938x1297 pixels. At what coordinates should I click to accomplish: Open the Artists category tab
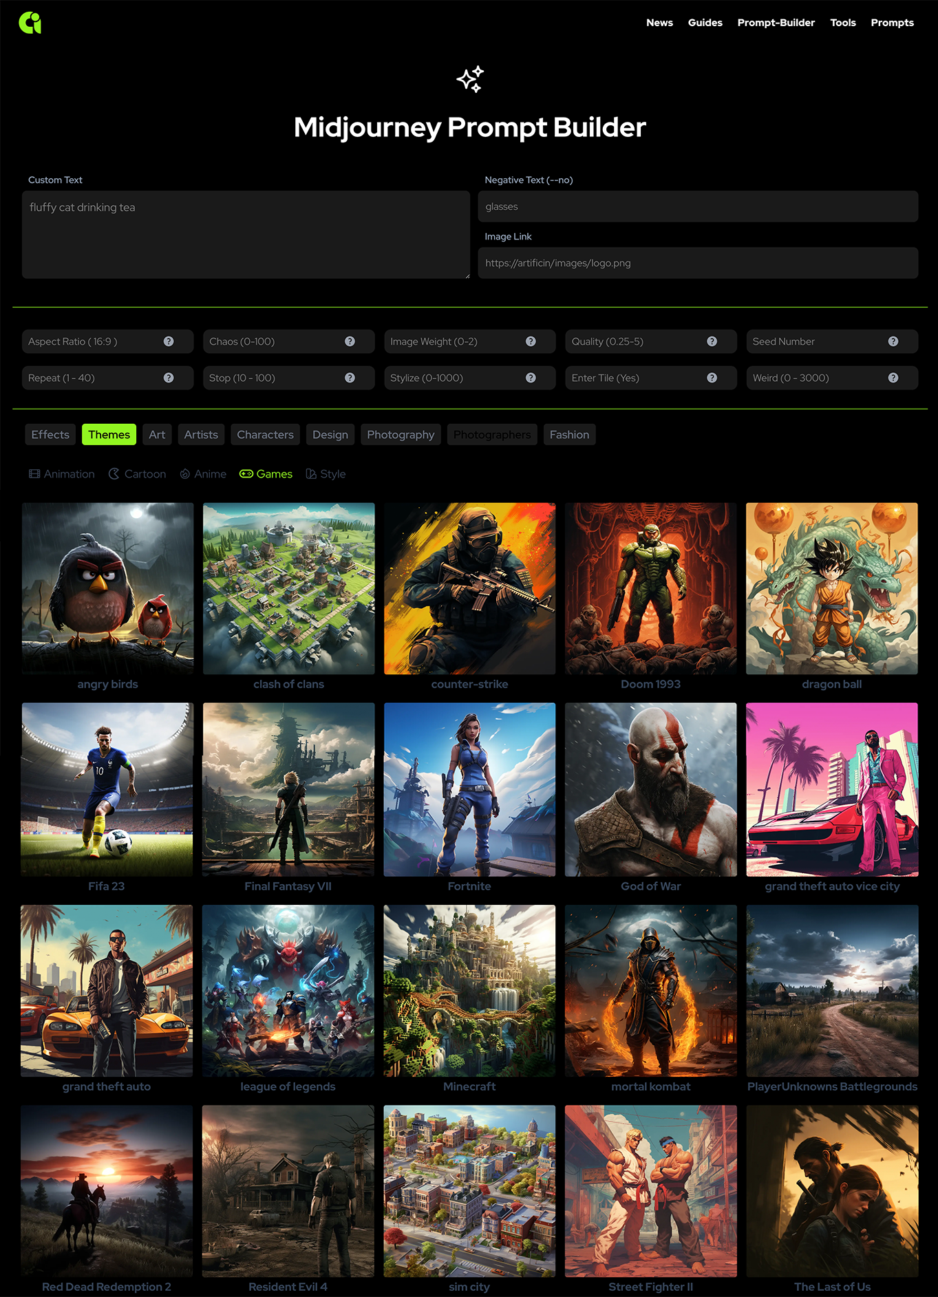click(x=201, y=435)
